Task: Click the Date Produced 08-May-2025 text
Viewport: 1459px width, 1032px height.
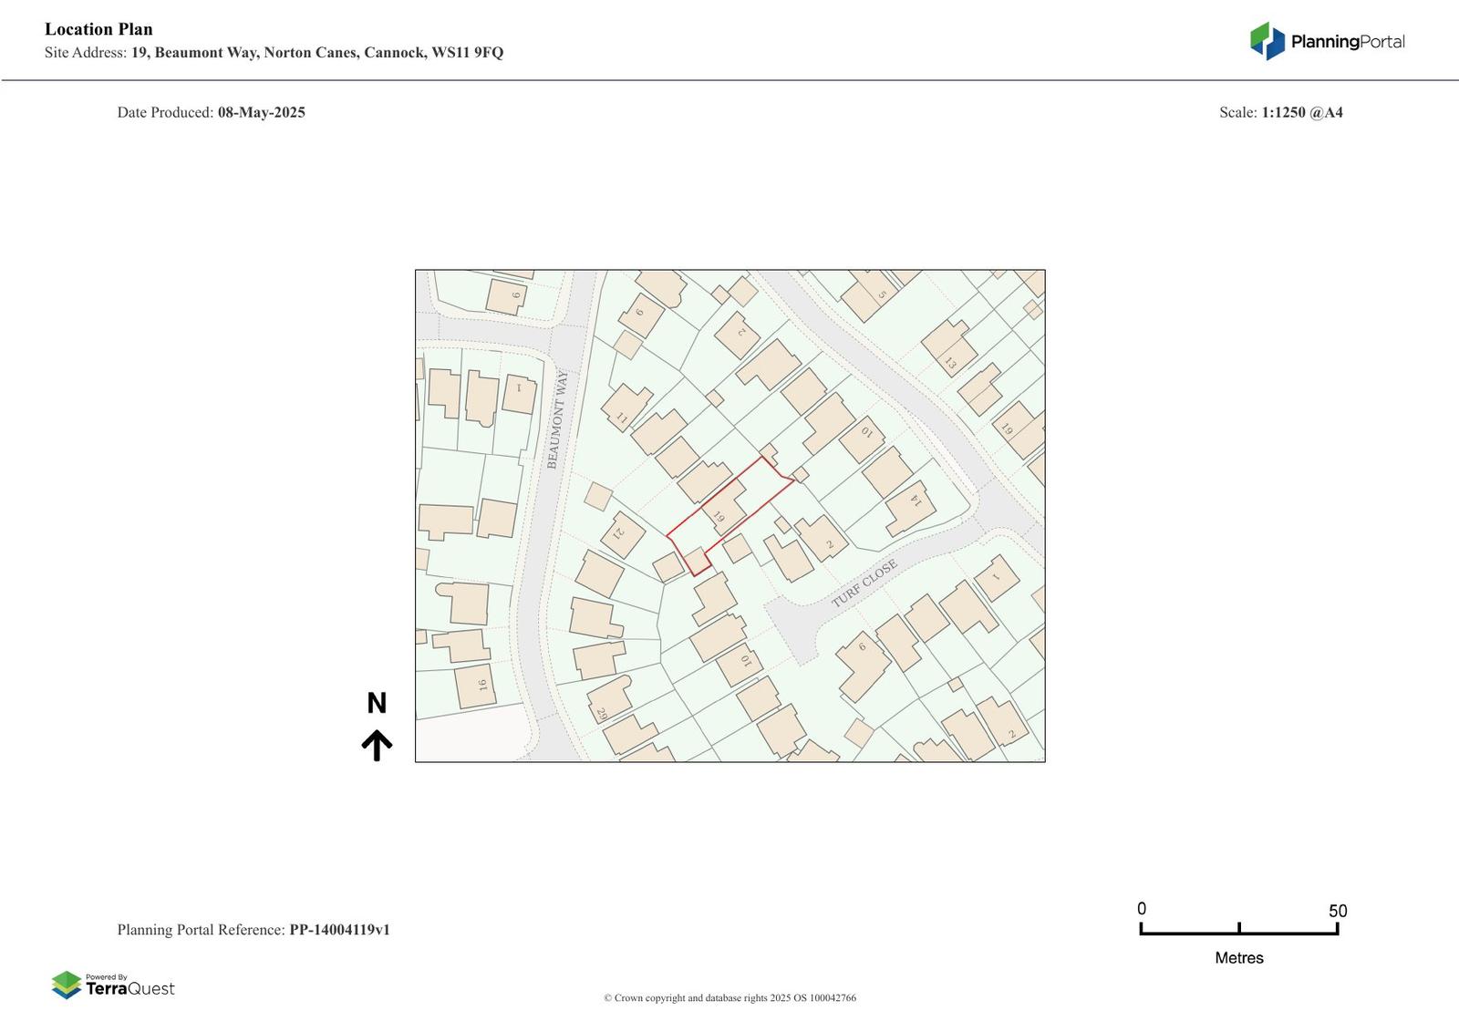Action: [x=211, y=113]
